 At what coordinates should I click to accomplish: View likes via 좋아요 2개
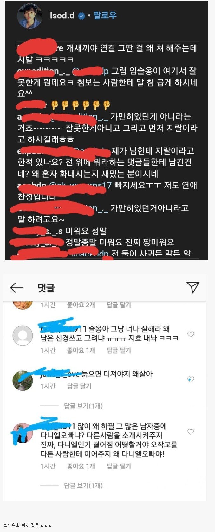coord(81,305)
